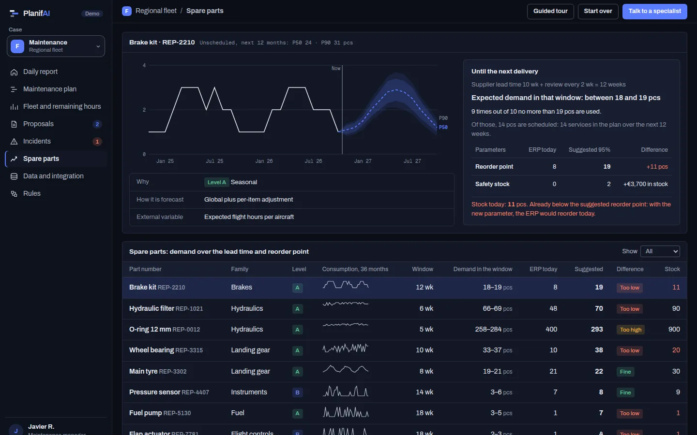This screenshot has height=435, width=697.
Task: Click Suggested column header
Action: click(x=589, y=269)
